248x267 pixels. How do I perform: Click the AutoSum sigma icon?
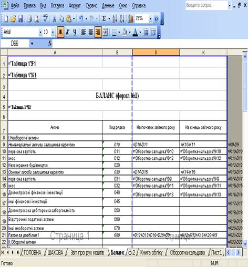[x=104, y=18]
